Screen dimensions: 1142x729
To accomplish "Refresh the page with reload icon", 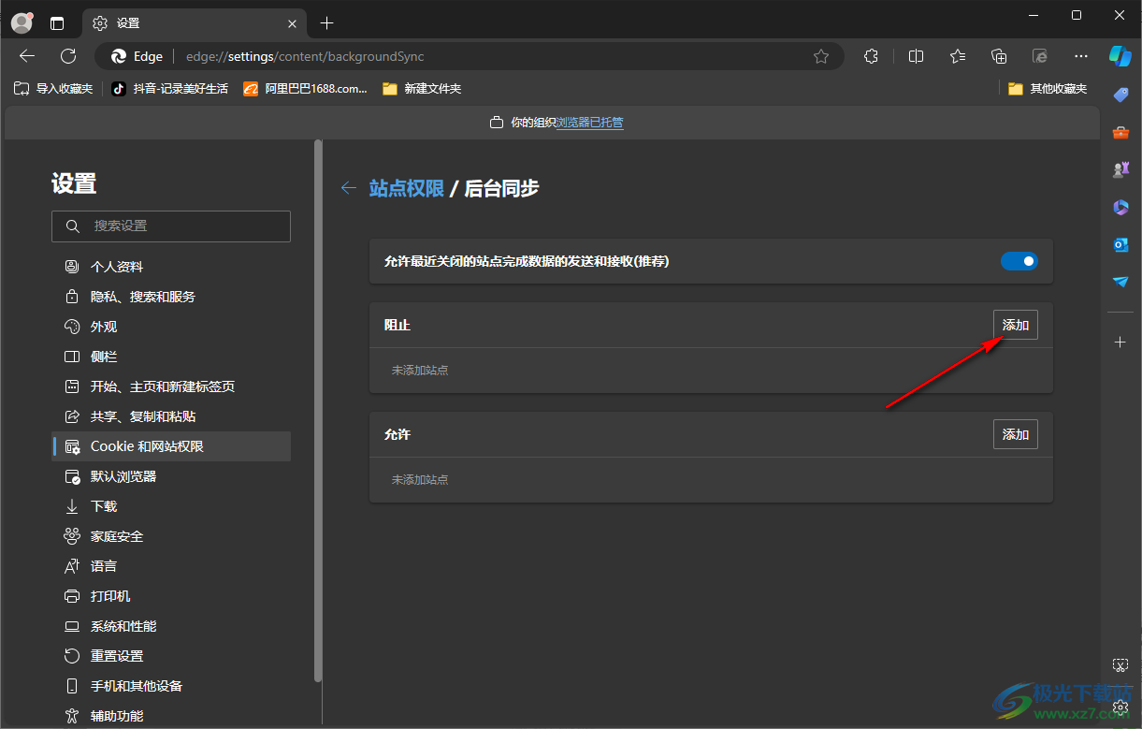I will tap(68, 56).
